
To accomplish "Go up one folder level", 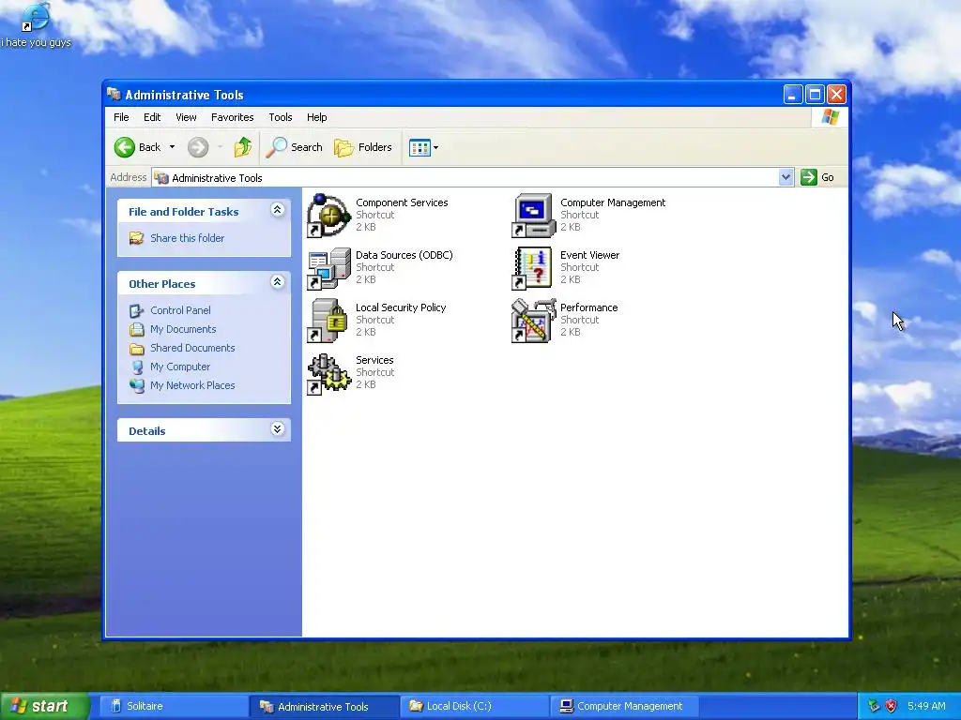I will (x=243, y=147).
